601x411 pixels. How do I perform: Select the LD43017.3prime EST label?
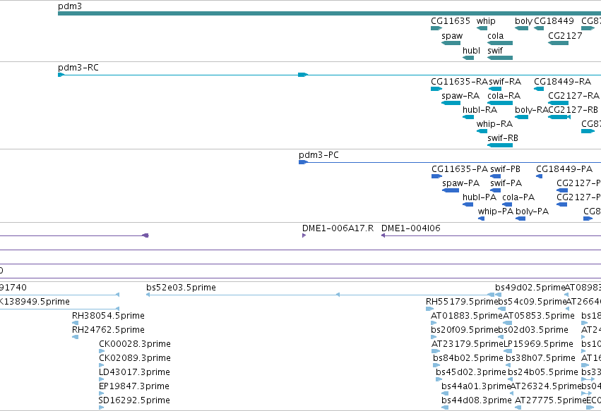[134, 372]
